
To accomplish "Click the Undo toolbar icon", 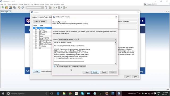I will point(19,8).
